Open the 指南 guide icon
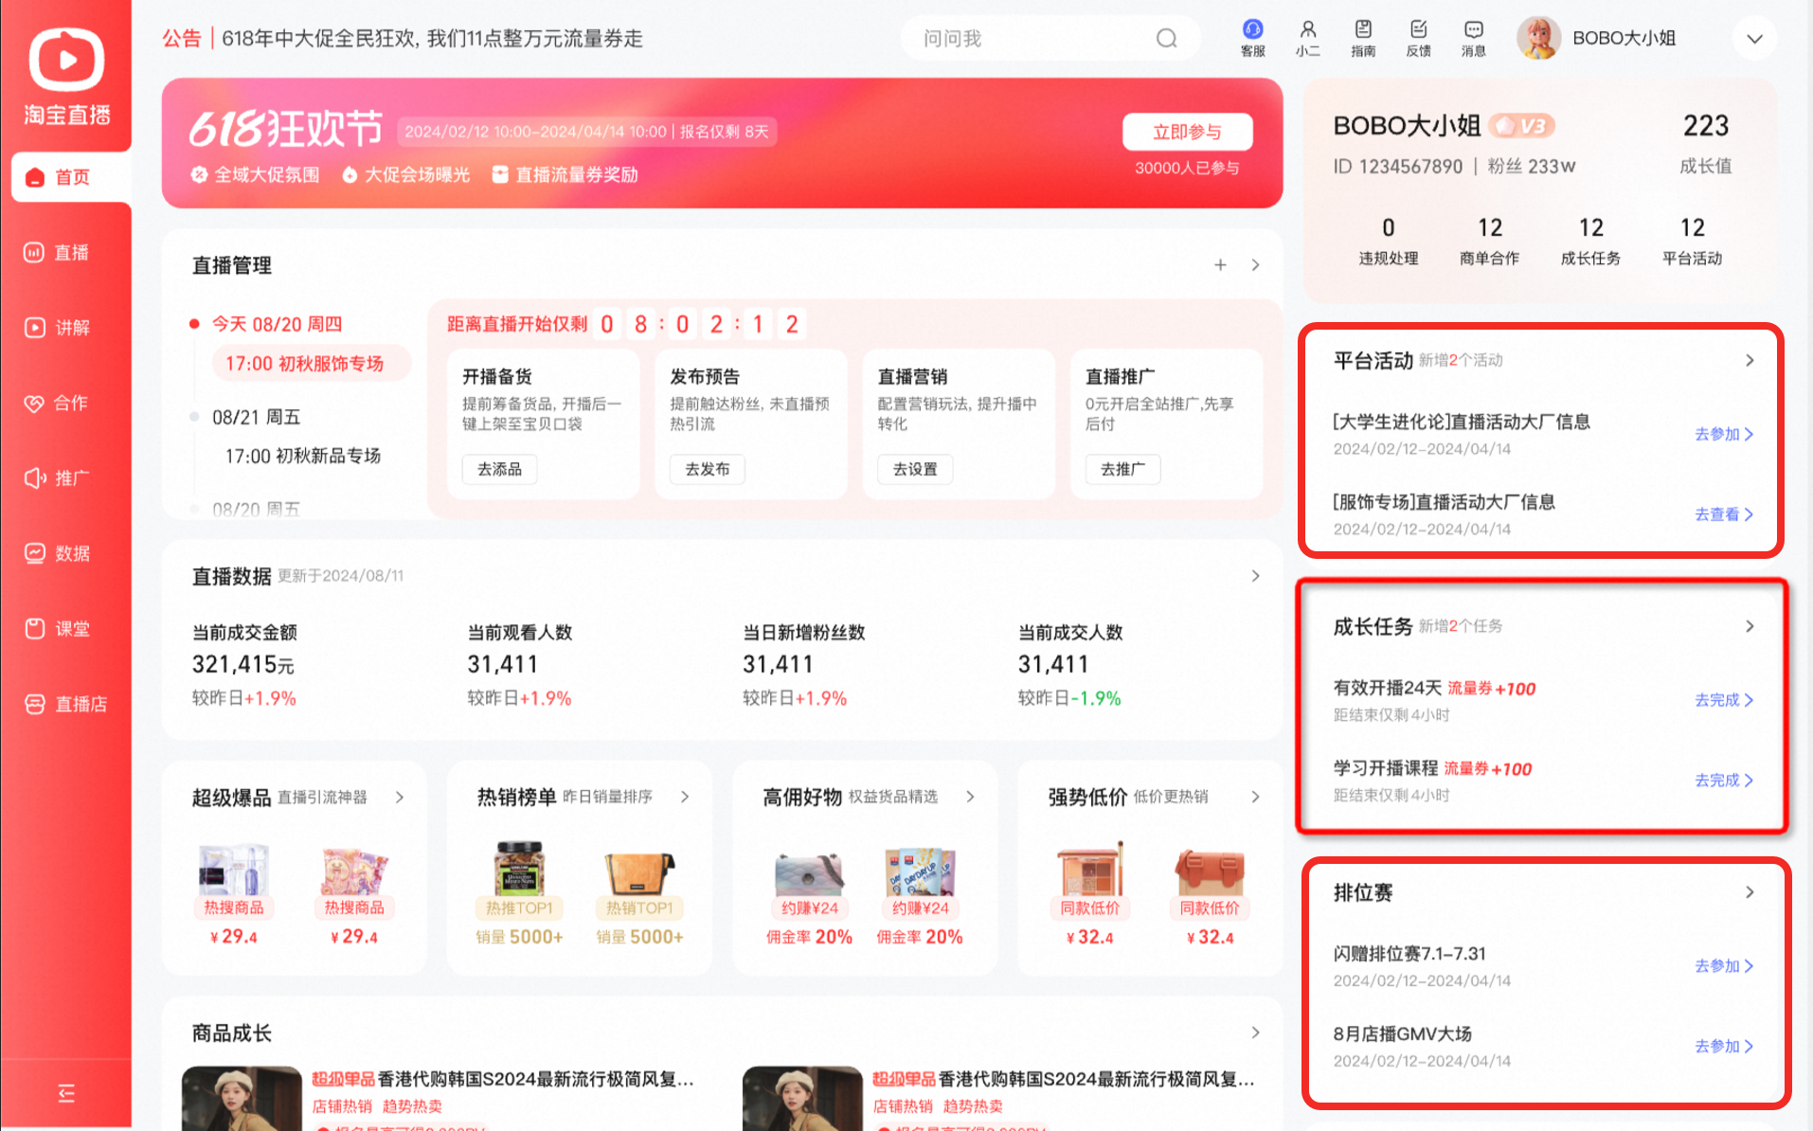Viewport: 1813px width, 1131px height. pos(1362,38)
